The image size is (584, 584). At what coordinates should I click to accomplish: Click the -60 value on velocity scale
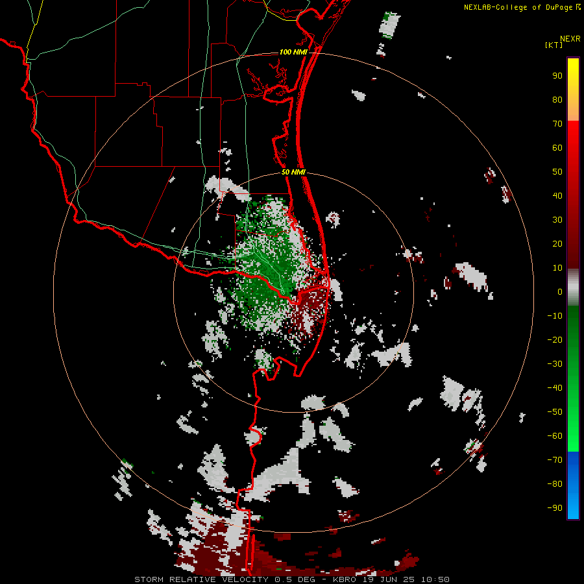555,436
